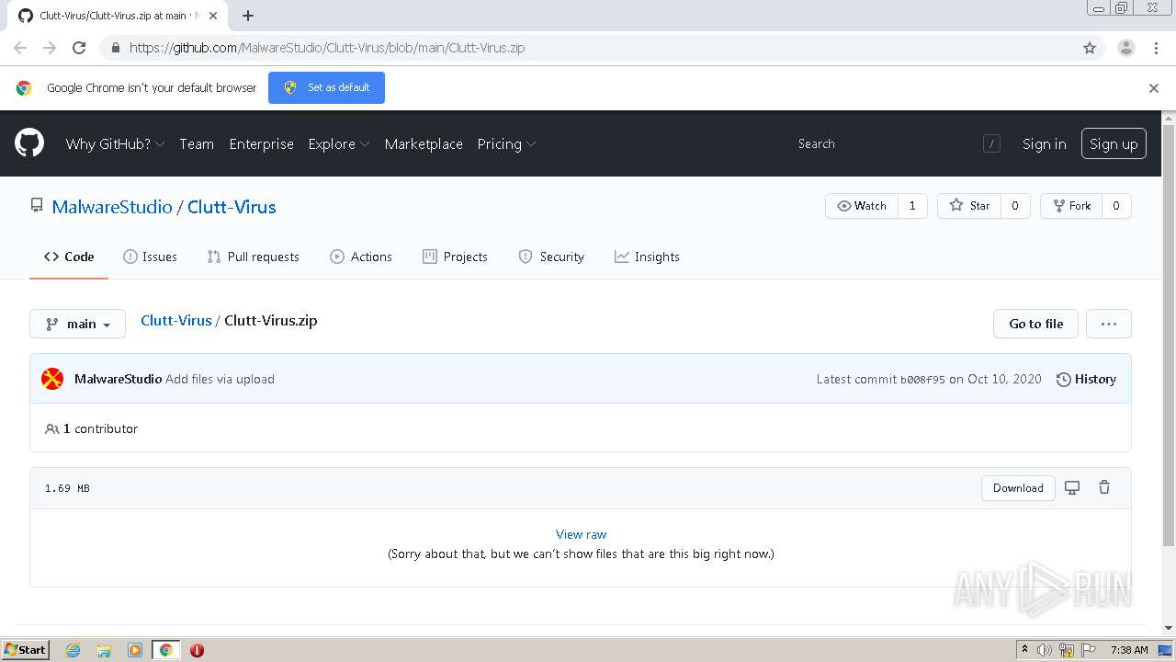Open the Actions tab
The image size is (1176, 662).
point(361,257)
